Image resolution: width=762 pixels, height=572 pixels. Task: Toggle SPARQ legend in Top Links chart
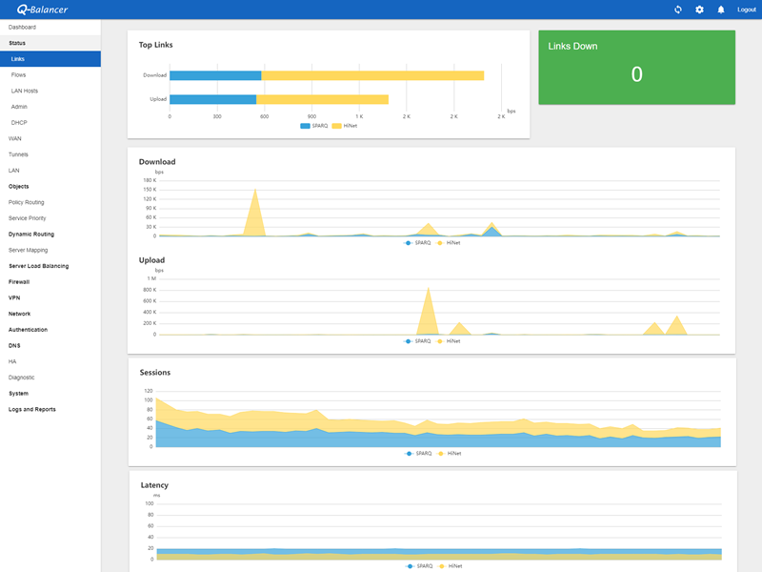click(314, 126)
